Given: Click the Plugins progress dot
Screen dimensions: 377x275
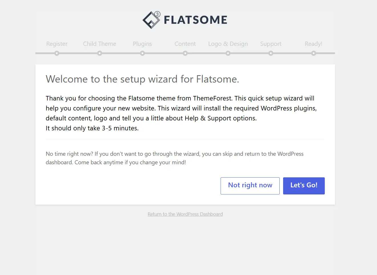Looking at the screenshot, I should (x=142, y=53).
